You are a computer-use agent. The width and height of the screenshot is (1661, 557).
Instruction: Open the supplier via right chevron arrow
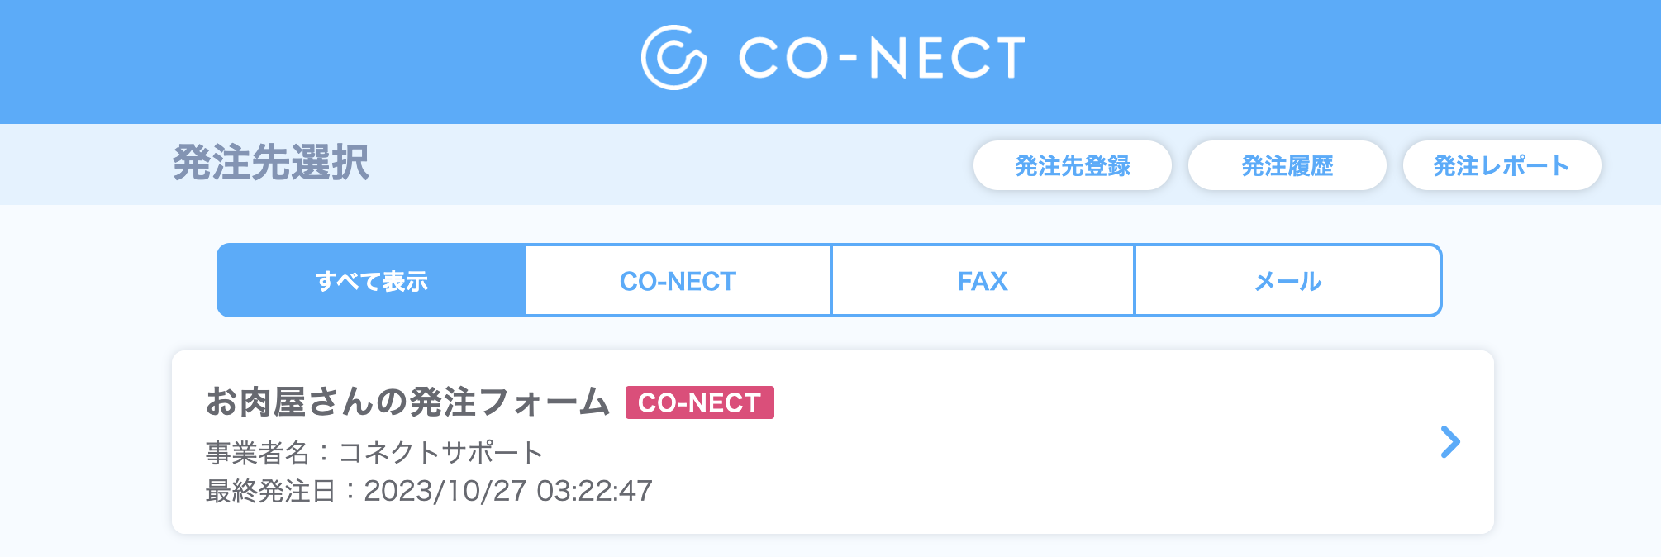1450,442
